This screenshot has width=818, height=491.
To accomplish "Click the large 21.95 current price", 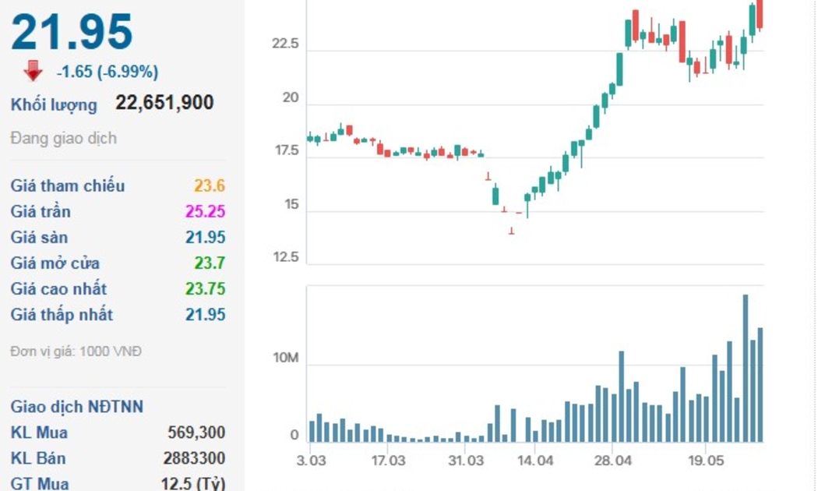I will tap(72, 33).
